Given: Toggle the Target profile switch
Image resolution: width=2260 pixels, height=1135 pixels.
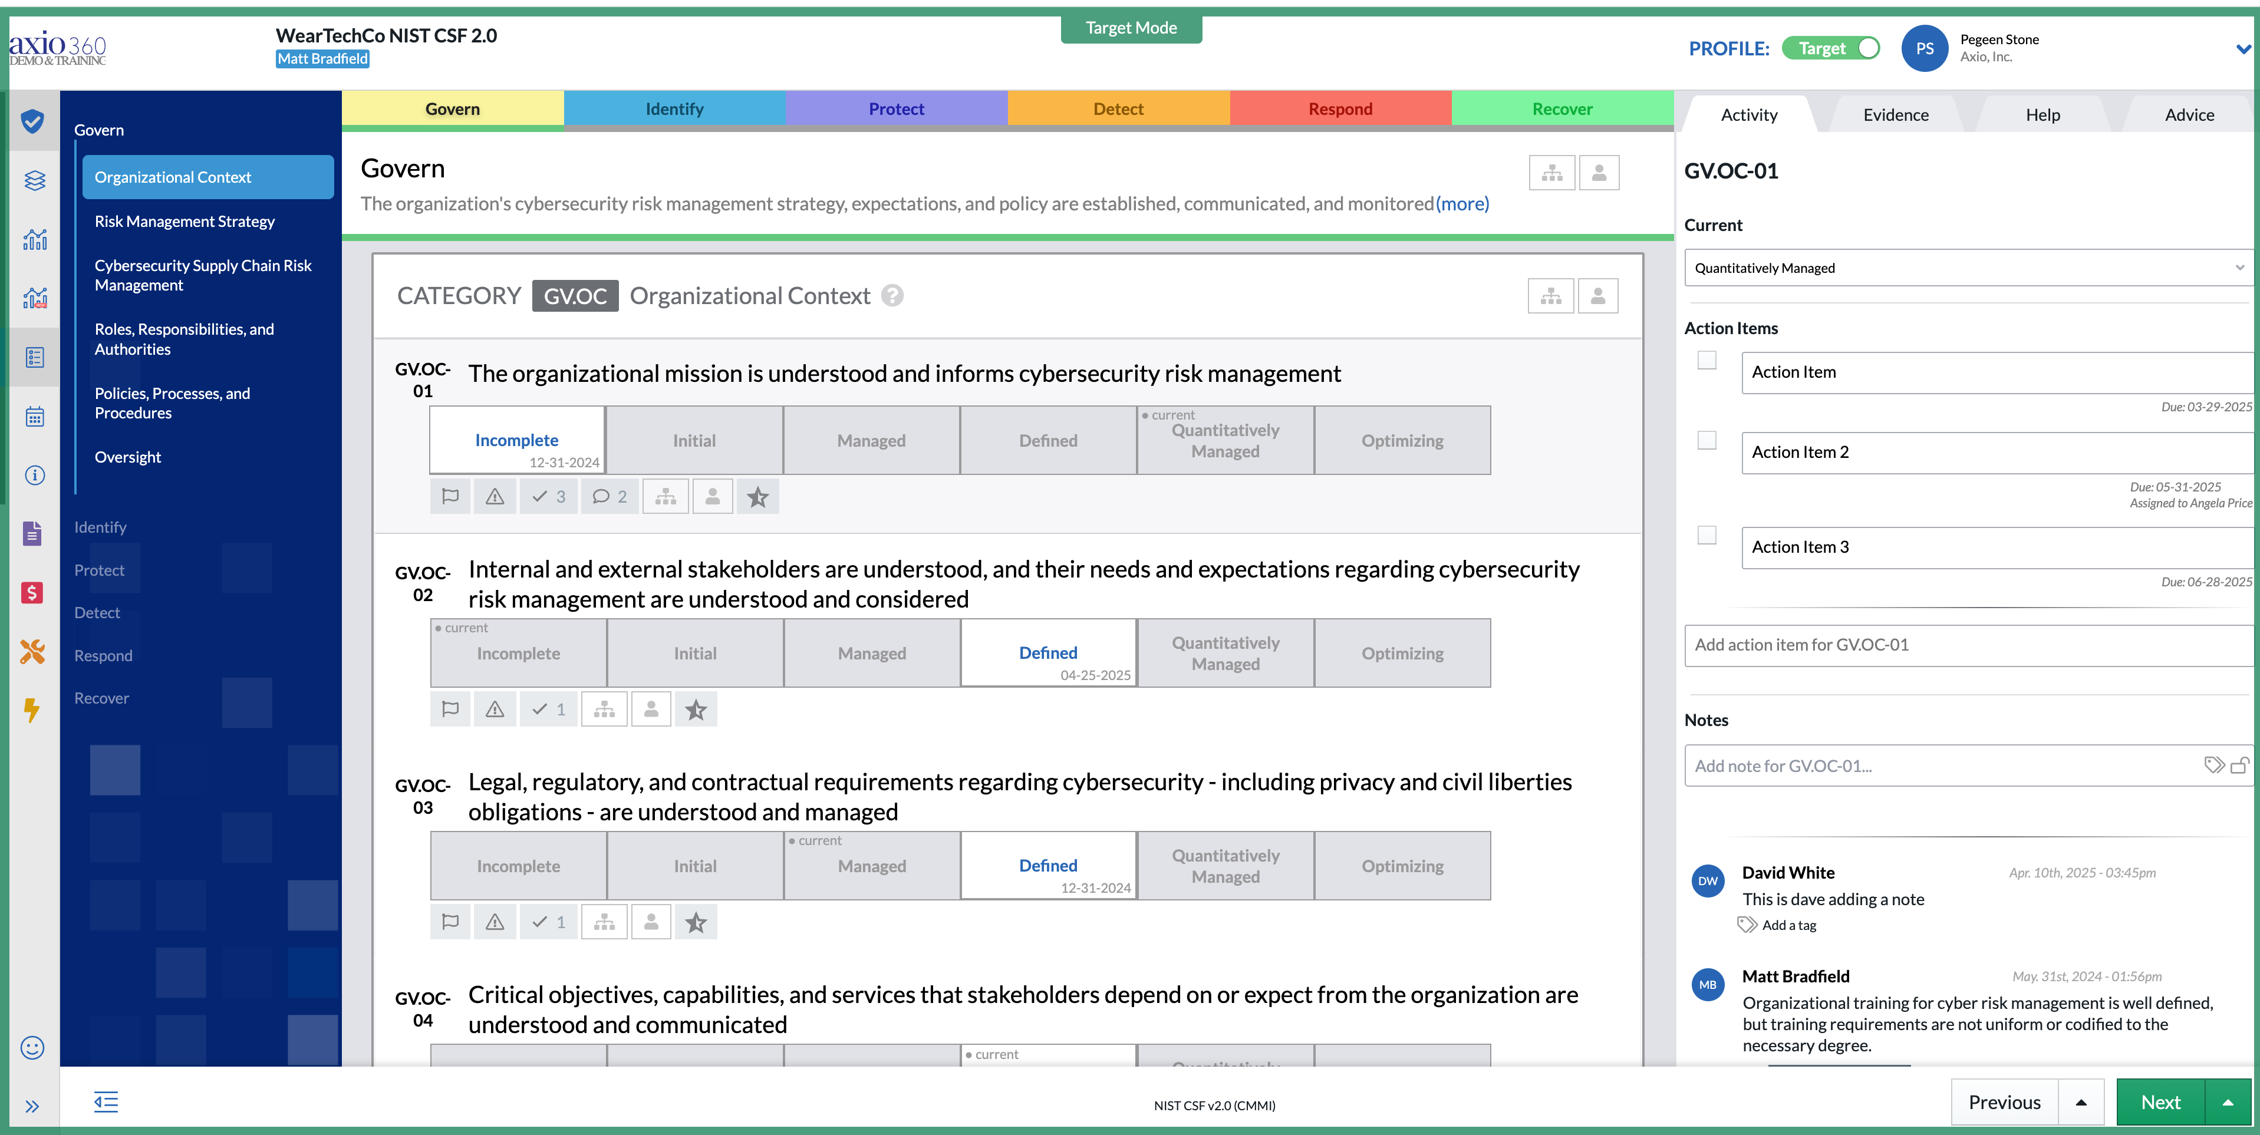Looking at the screenshot, I should pyautogui.click(x=1831, y=48).
